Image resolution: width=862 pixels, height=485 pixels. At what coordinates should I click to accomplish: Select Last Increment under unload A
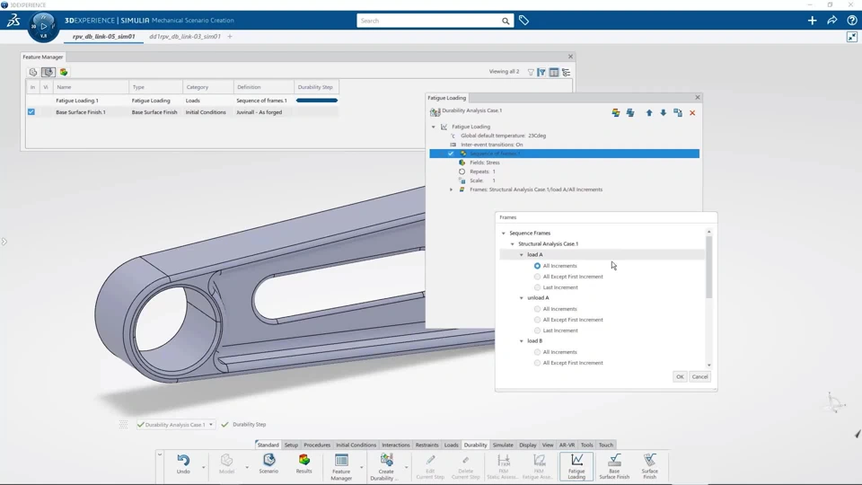538,331
